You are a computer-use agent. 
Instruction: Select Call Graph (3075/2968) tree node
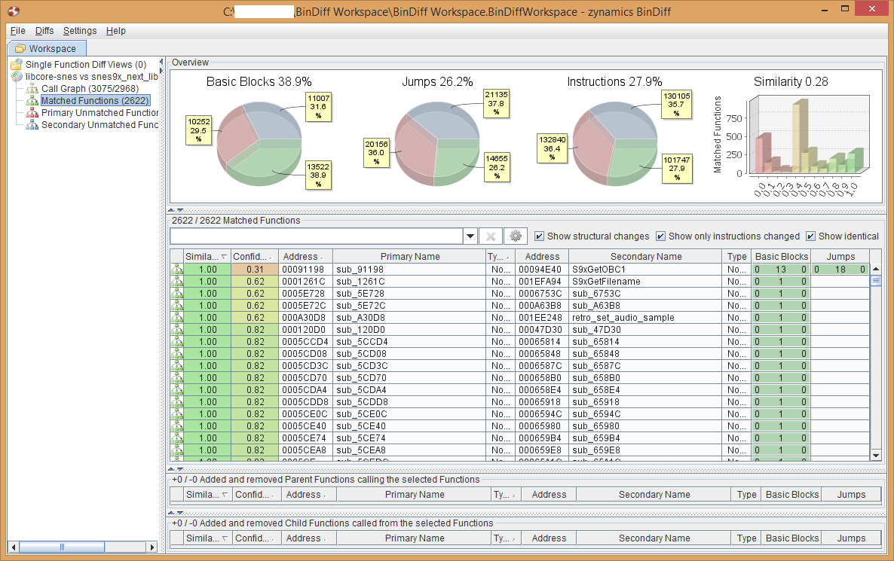pyautogui.click(x=90, y=88)
